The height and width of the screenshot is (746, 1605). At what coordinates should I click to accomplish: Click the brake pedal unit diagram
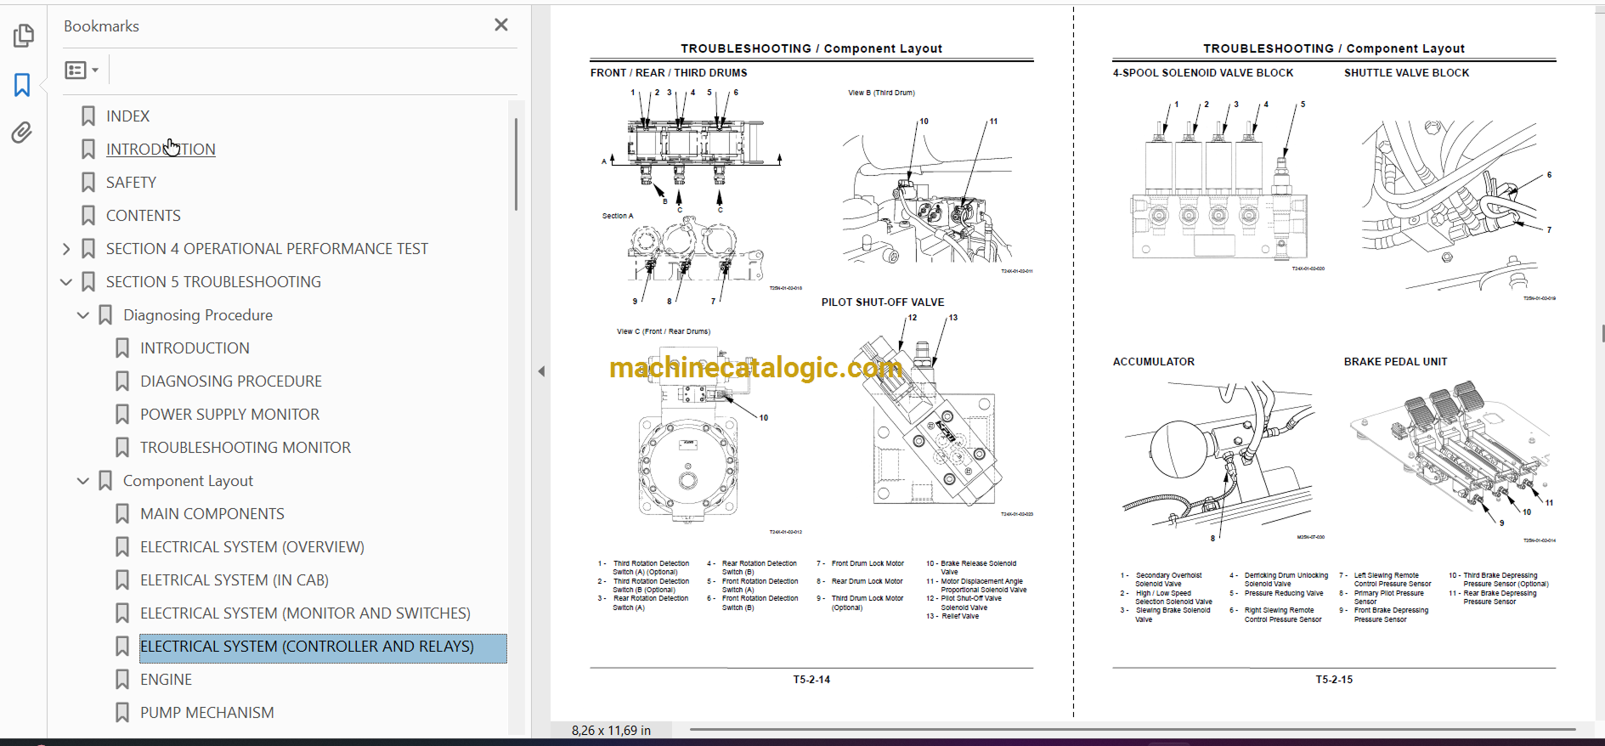(x=1451, y=455)
